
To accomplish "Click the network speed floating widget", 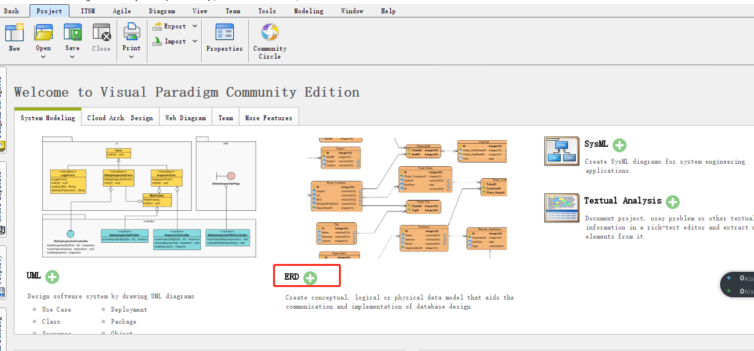I will pyautogui.click(x=738, y=285).
